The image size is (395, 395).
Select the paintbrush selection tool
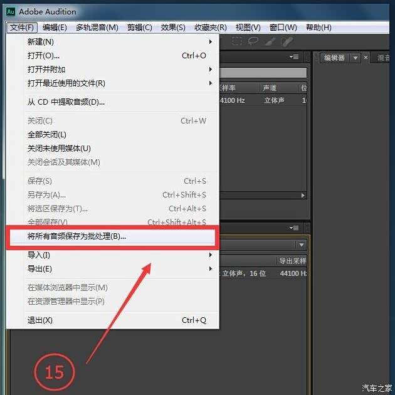click(270, 41)
